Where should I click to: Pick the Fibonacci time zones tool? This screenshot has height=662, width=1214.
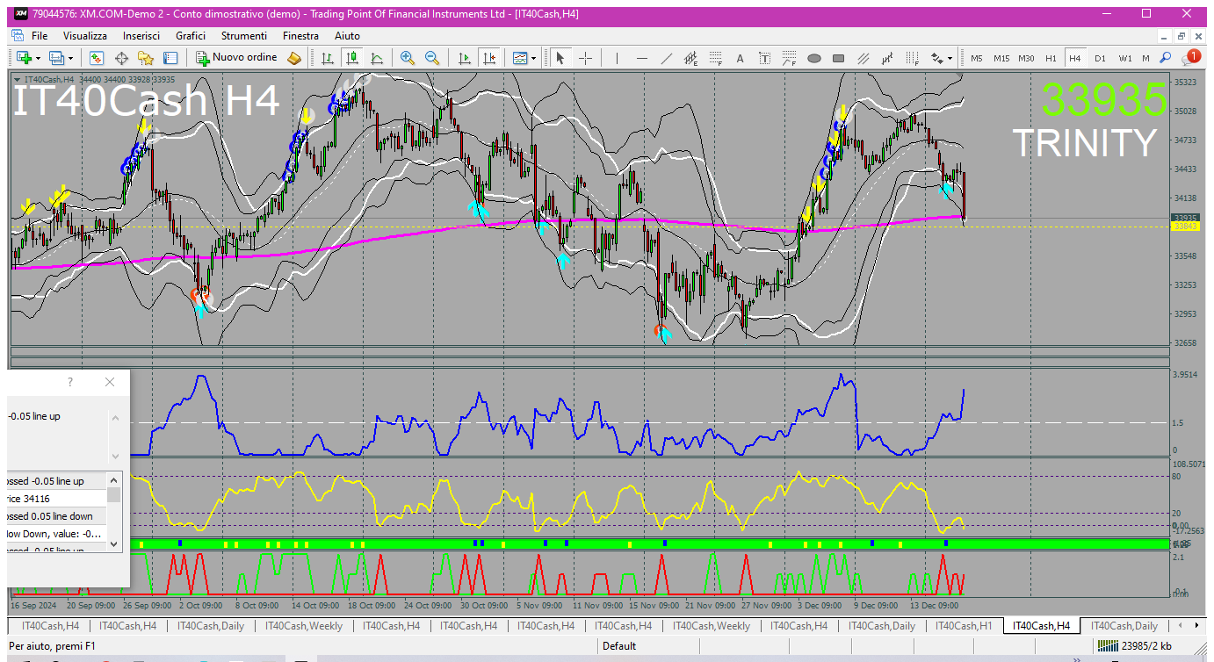(x=913, y=58)
